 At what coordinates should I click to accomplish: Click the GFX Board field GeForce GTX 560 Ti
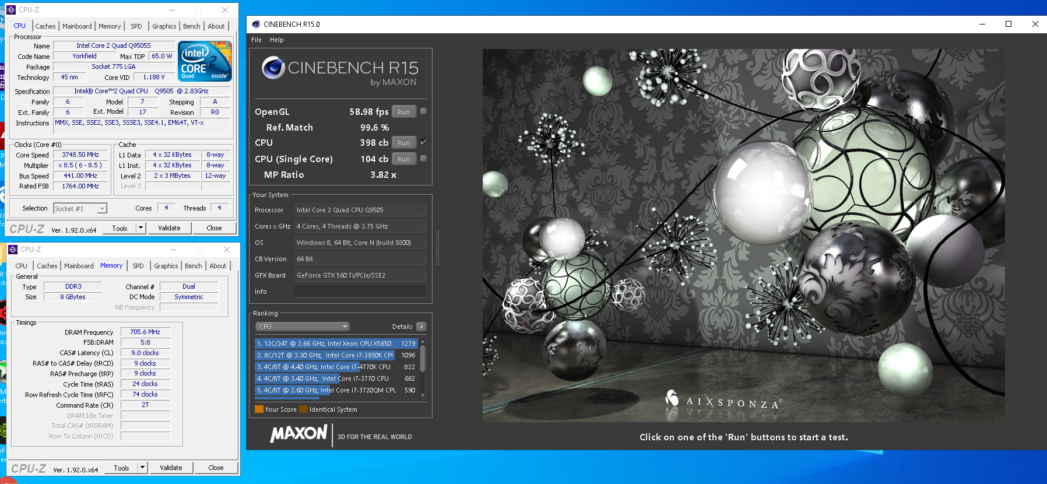360,275
